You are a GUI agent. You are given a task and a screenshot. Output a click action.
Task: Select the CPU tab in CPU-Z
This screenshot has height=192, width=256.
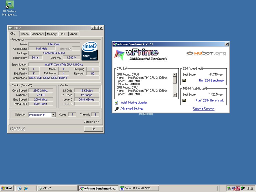(13, 34)
